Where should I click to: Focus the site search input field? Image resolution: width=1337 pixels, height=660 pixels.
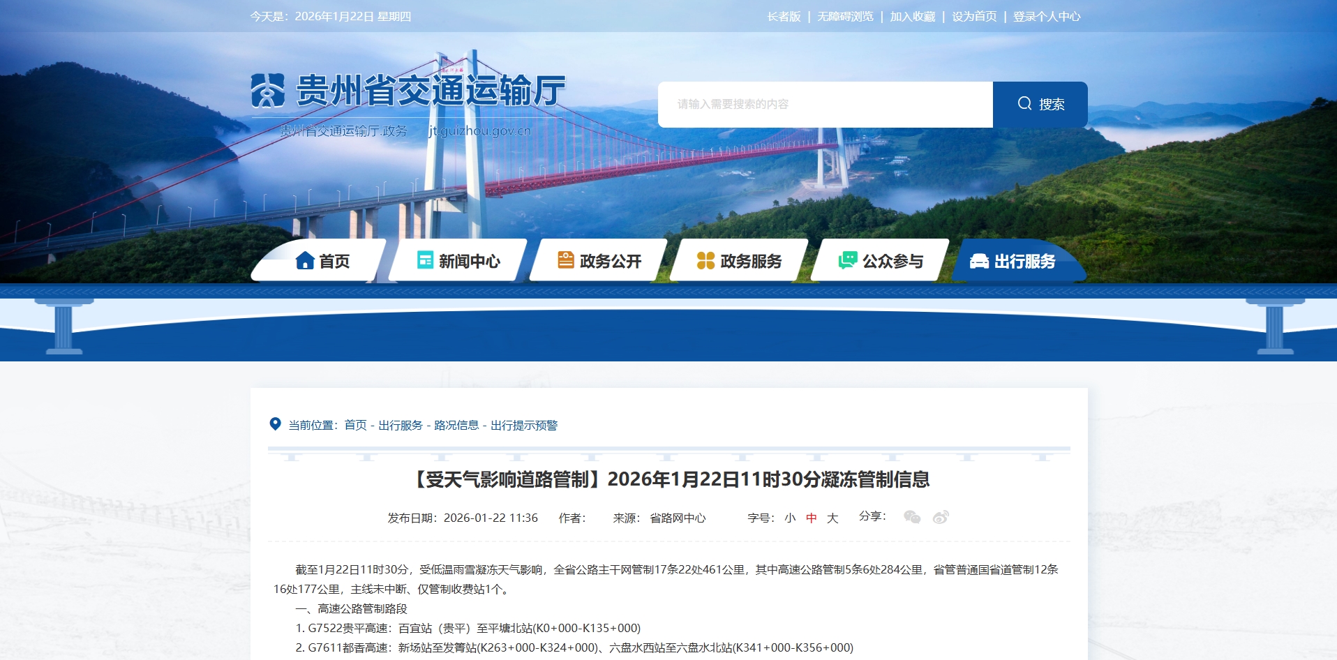825,105
